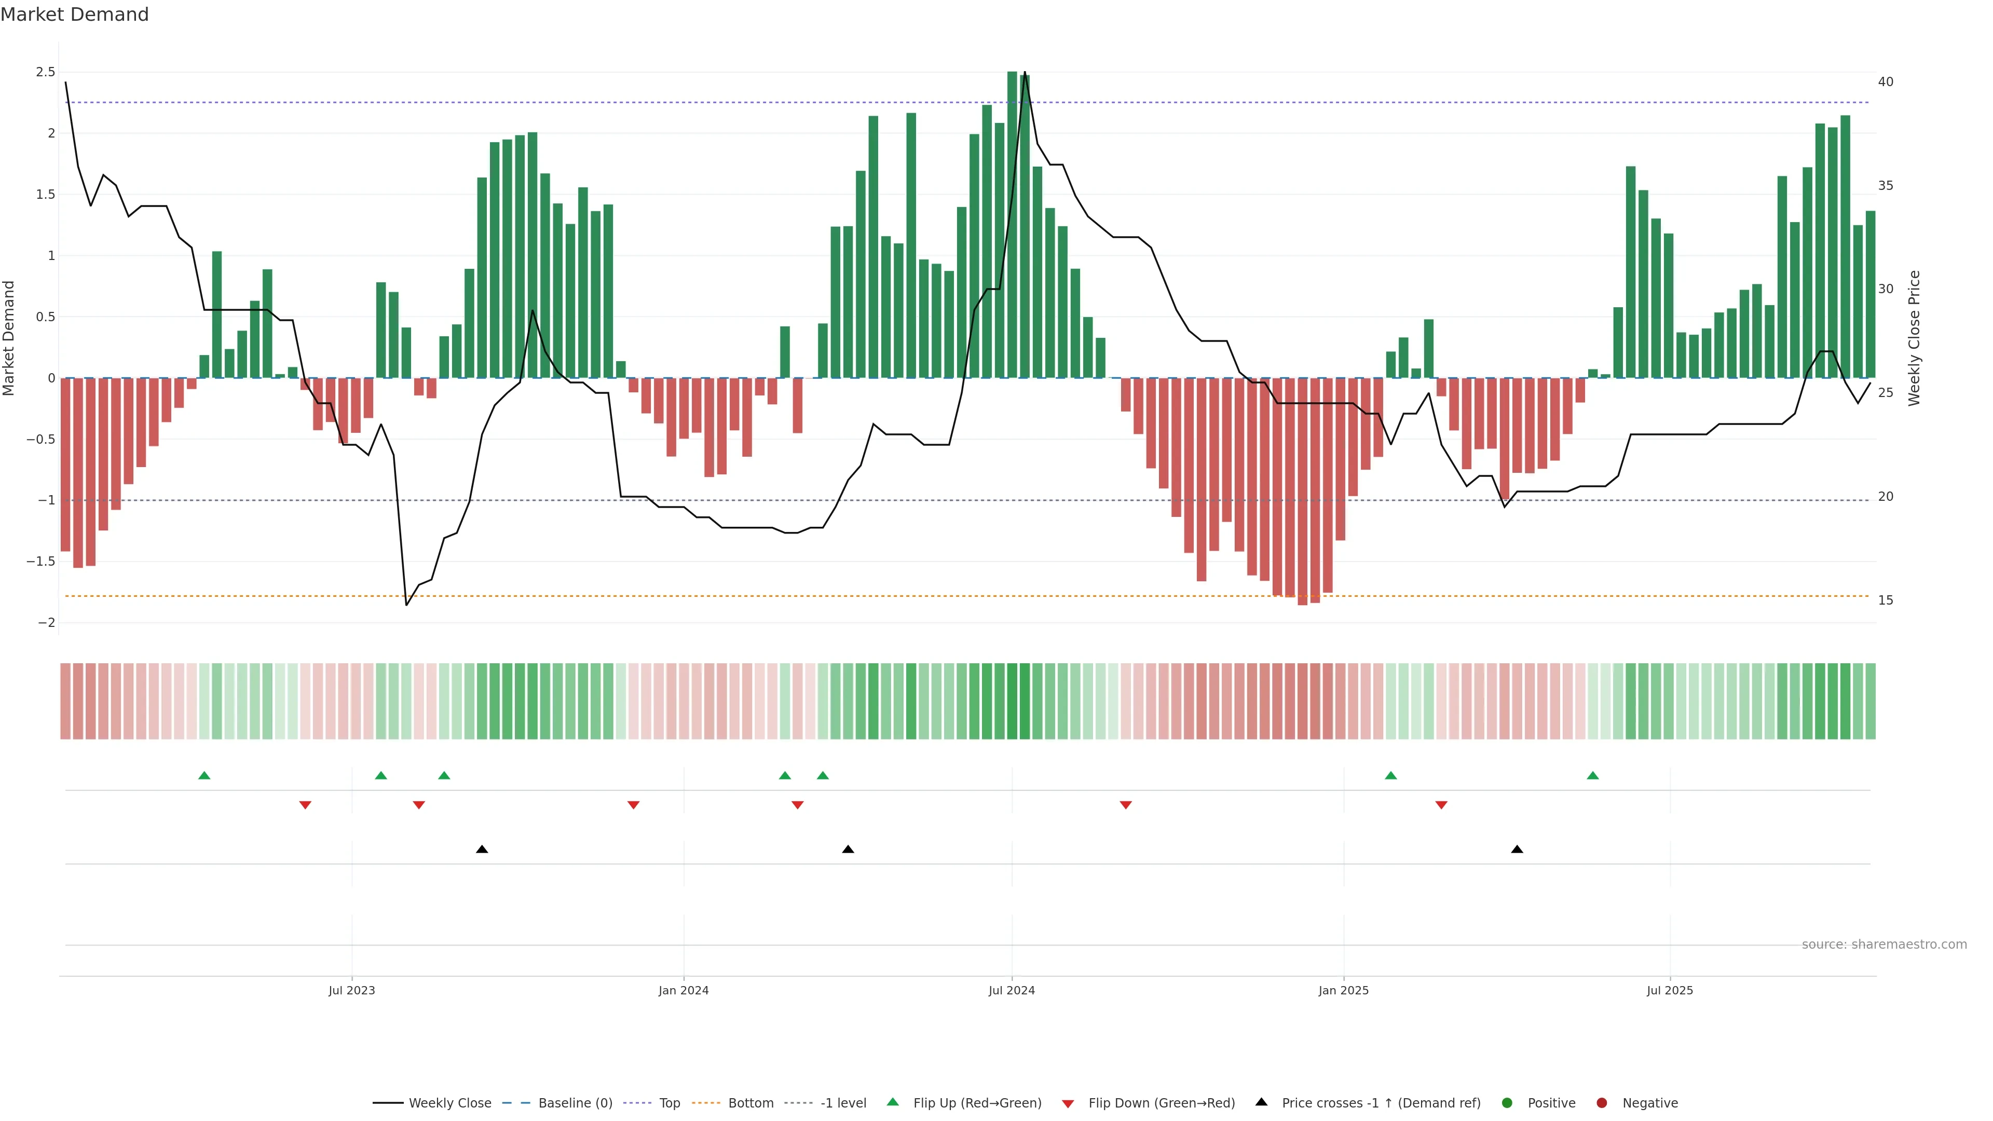
Task: Click the Jul 2024 x-axis label
Action: click(1011, 990)
